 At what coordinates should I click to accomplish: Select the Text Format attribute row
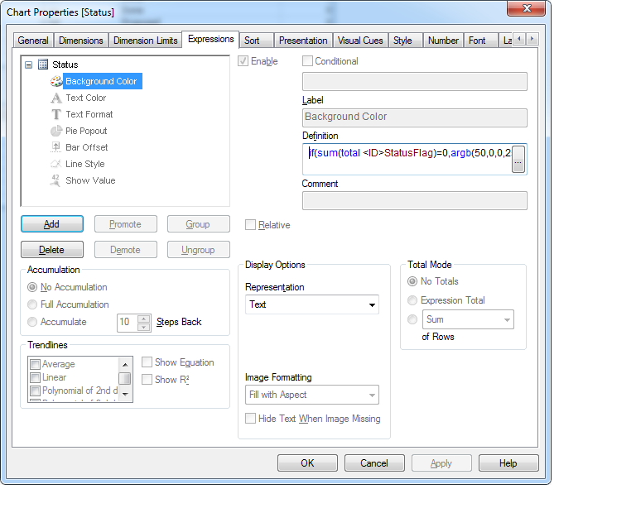[x=89, y=115]
